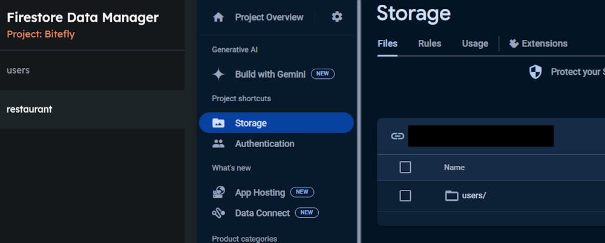Switch to the Rules tab
Screen dimensions: 605x243
point(430,43)
